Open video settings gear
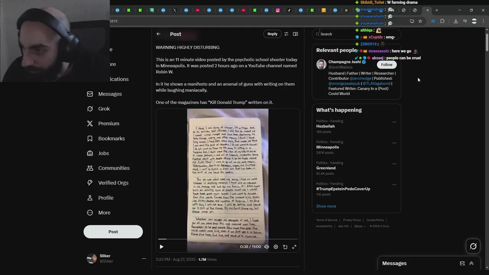 pyautogui.click(x=276, y=247)
